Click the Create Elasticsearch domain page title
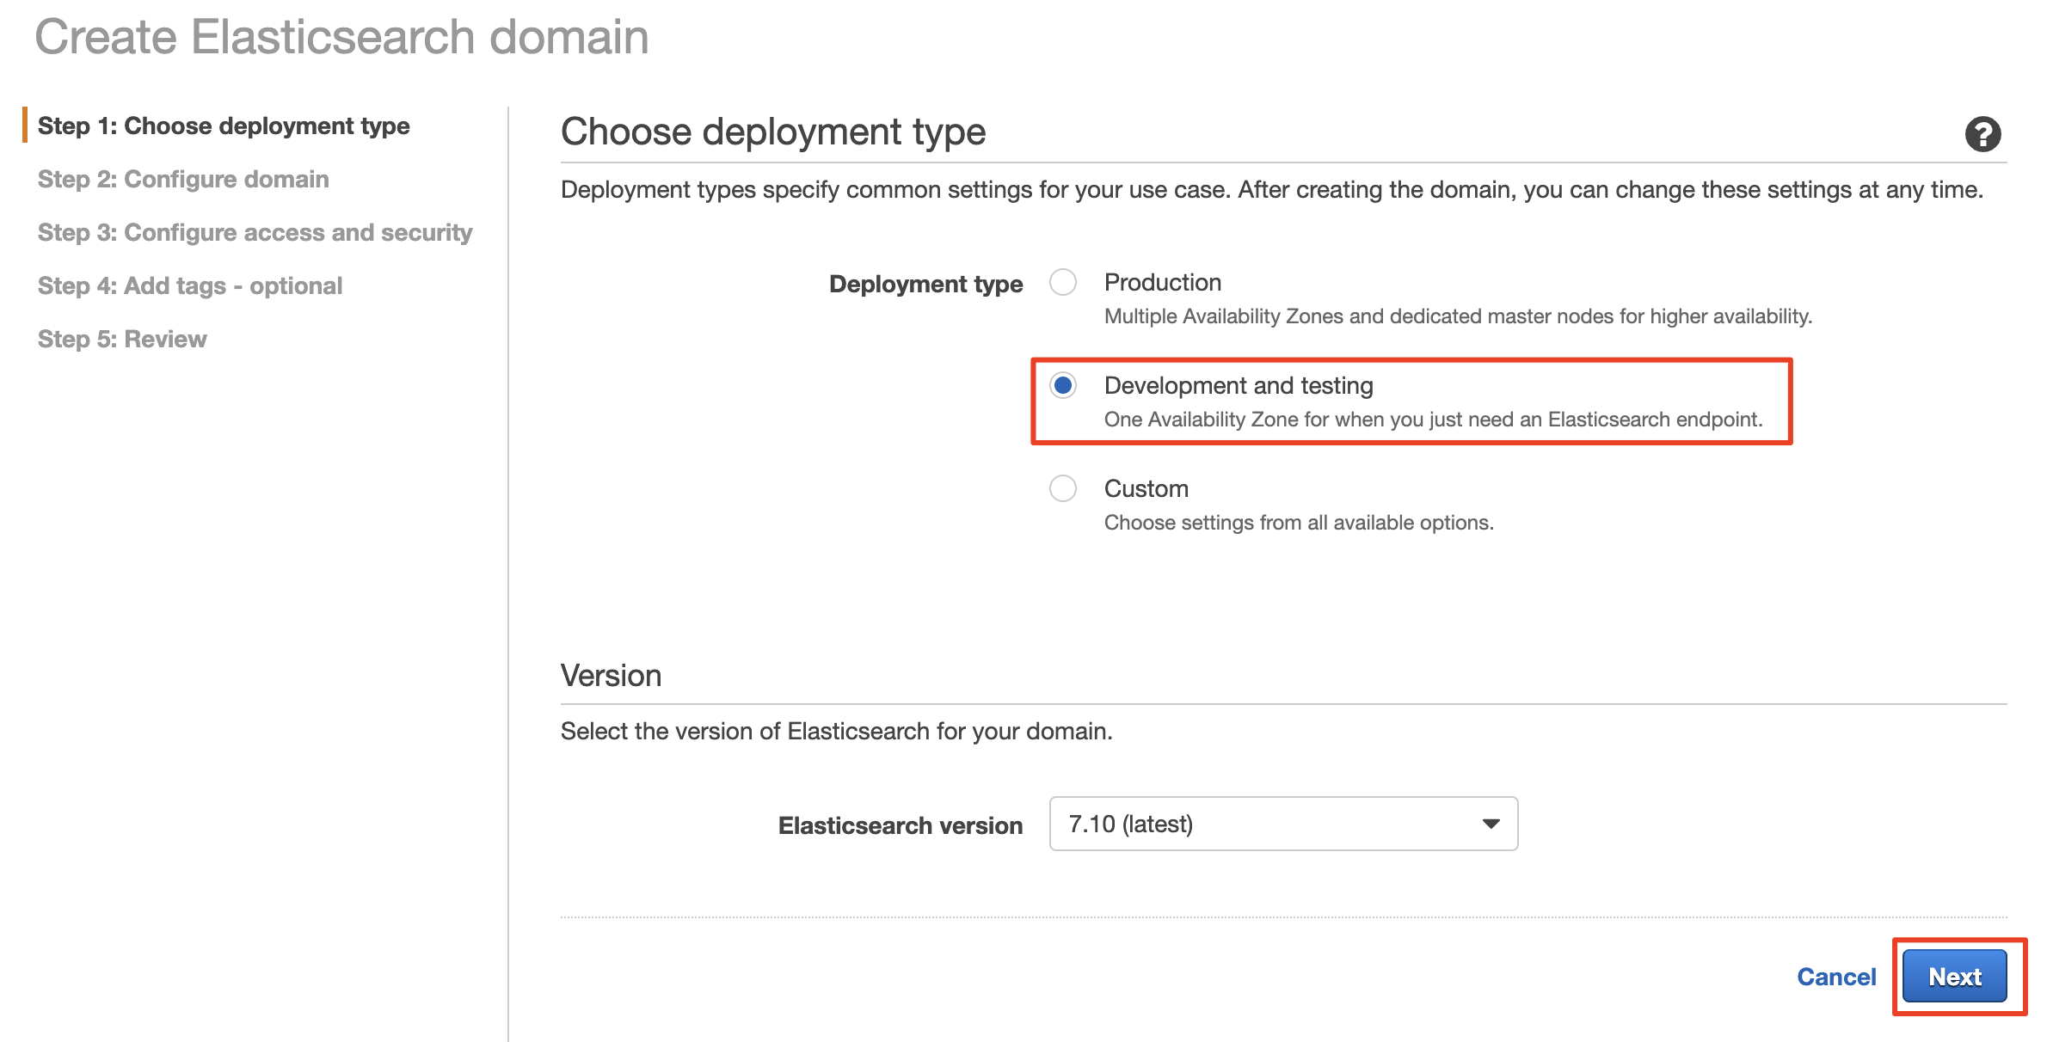 coord(341,37)
